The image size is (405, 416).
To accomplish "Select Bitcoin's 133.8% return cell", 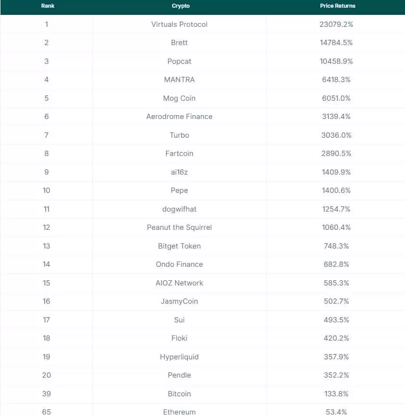I will pyautogui.click(x=336, y=393).
